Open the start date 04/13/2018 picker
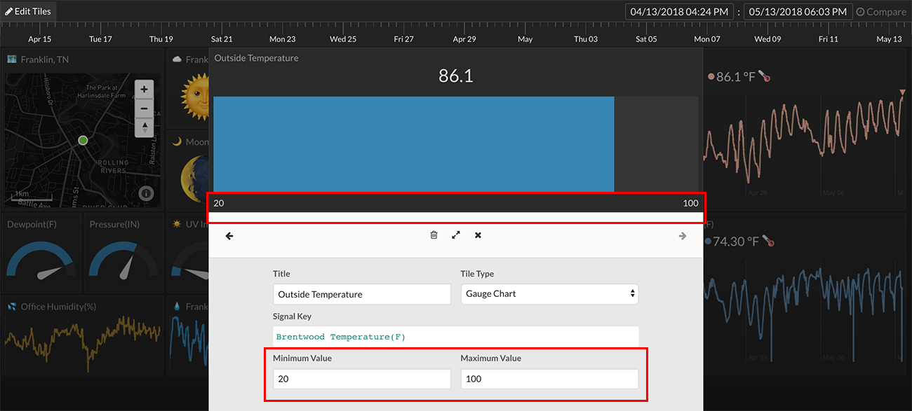The height and width of the screenshot is (411, 912). (679, 12)
